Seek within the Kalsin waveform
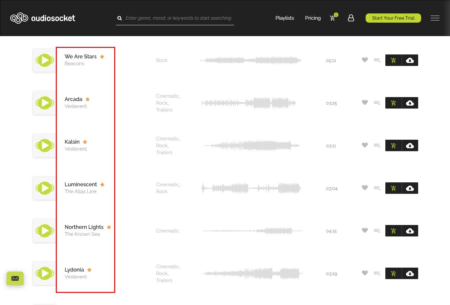This screenshot has width=450, height=305. [x=251, y=146]
